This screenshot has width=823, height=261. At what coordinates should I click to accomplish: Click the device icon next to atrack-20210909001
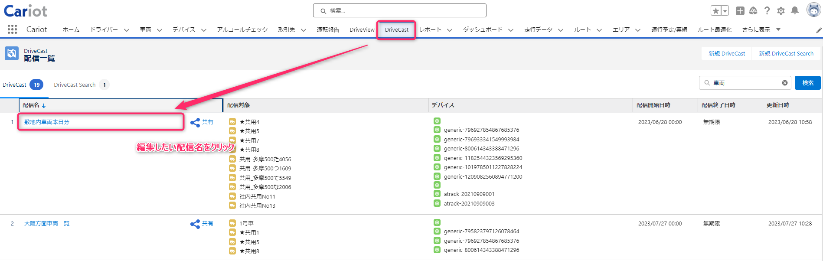pos(437,194)
